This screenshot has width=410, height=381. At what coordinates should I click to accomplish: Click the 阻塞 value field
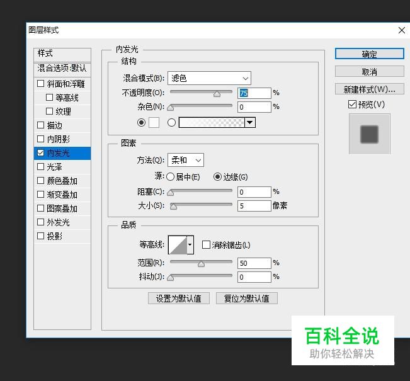tap(254, 192)
